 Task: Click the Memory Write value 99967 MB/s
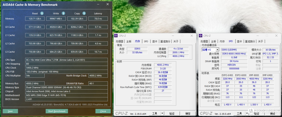(56, 19)
